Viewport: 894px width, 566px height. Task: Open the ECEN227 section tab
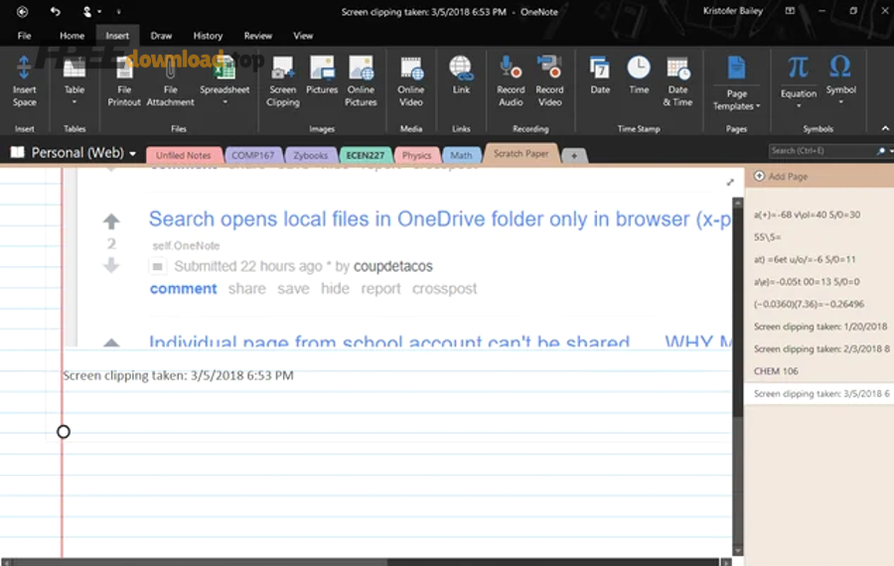coord(365,156)
